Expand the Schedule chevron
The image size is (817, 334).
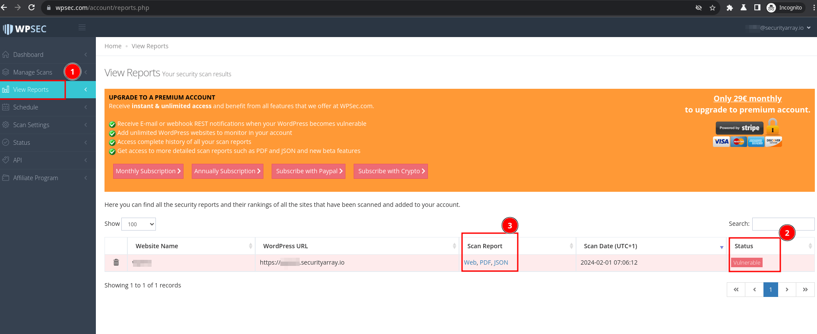pos(86,107)
